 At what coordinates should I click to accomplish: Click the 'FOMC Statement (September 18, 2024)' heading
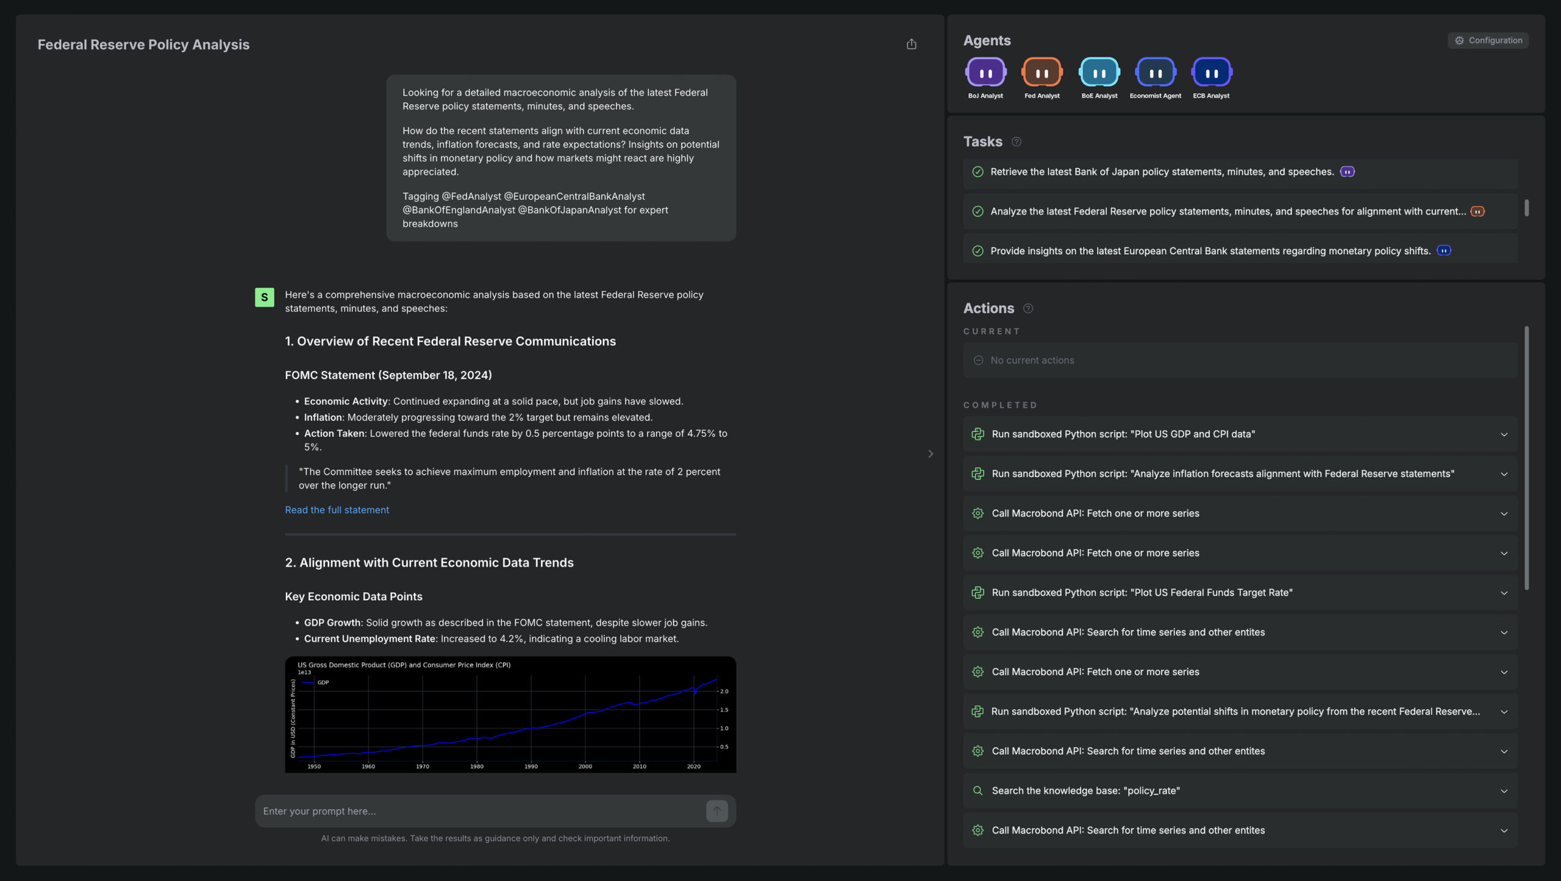(388, 375)
